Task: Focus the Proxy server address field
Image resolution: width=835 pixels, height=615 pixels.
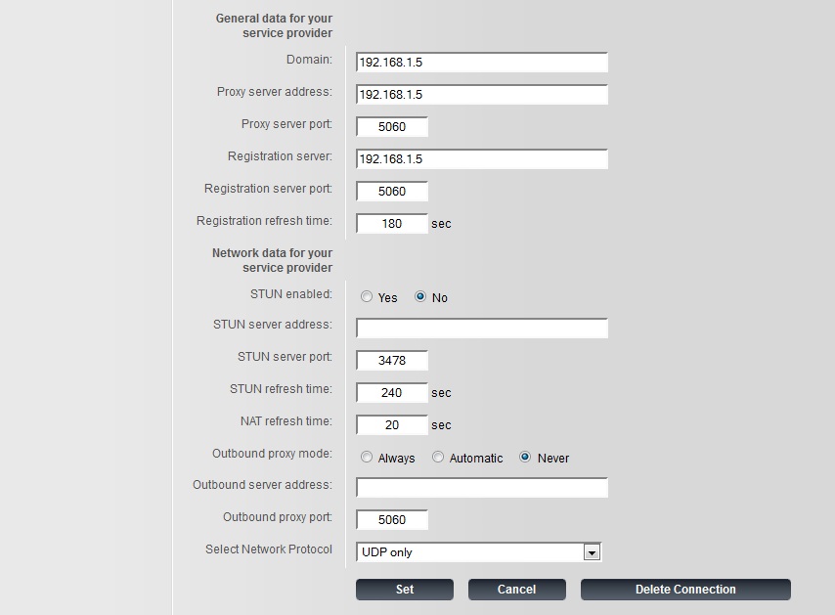Action: [481, 95]
